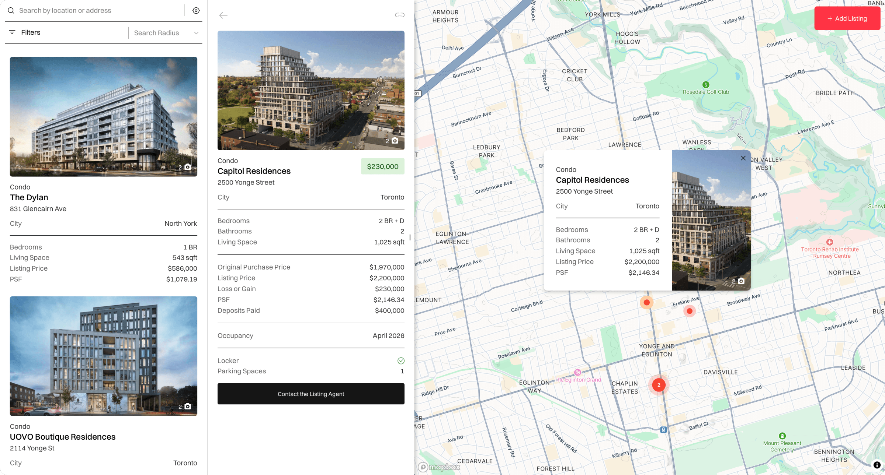Click the $400,000 deposits paid value
Viewport: 885px width, 475px height.
coord(390,311)
